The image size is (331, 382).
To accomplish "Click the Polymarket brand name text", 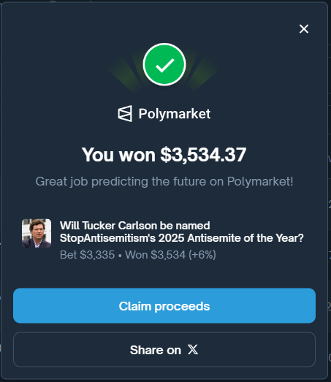I will click(x=175, y=114).
